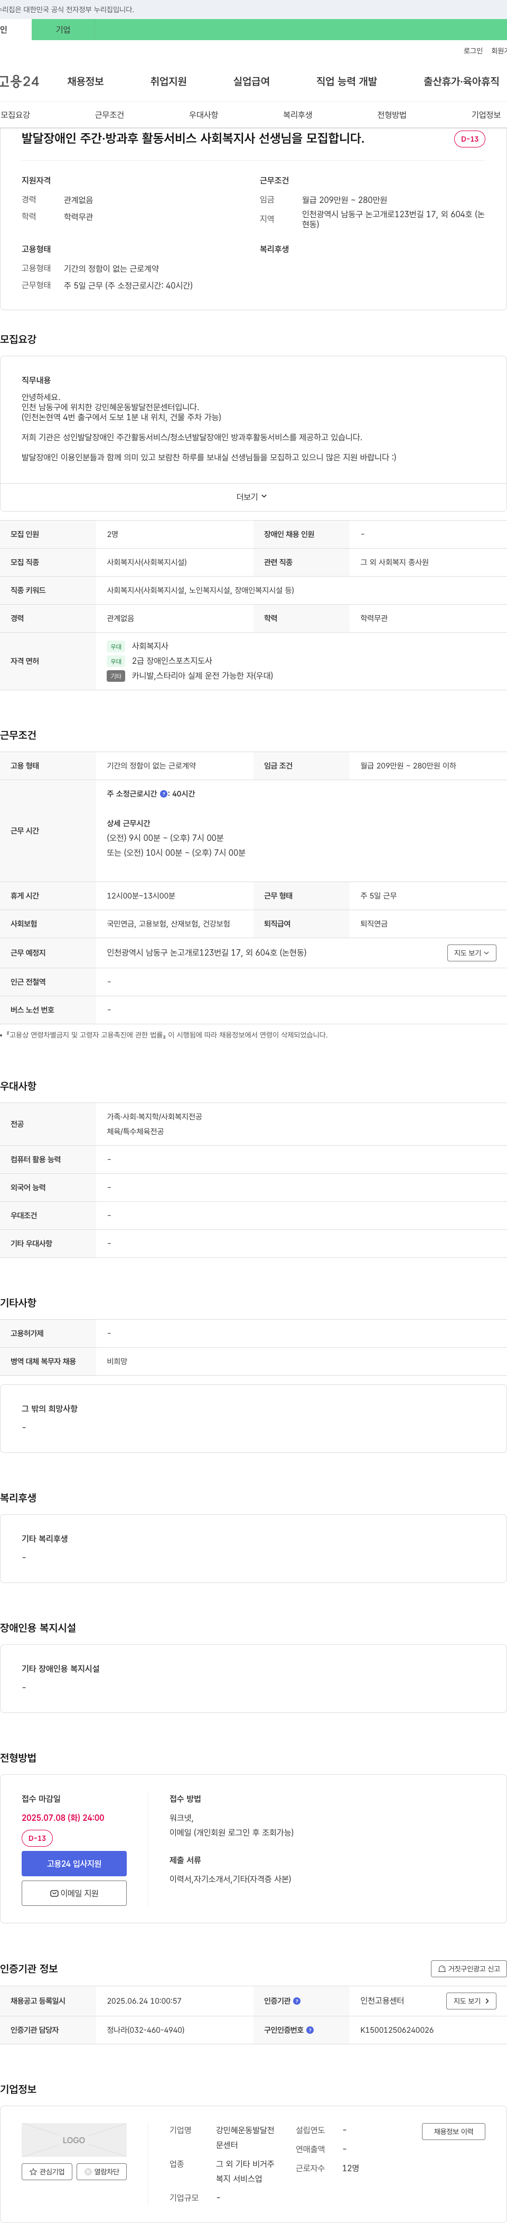This screenshot has height=2223, width=507.
Task: Open the 채용정보 menu
Action: [86, 81]
